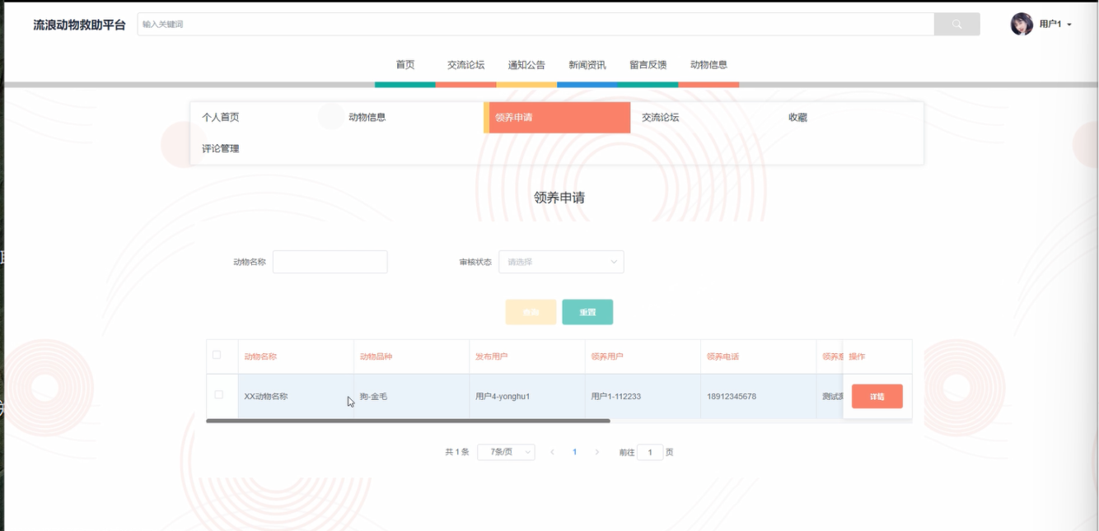Viewport: 1099px width, 531px height.
Task: Click the 动物名称 filter input
Action: (x=330, y=262)
